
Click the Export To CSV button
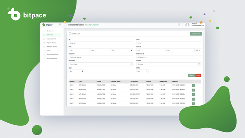196,34
